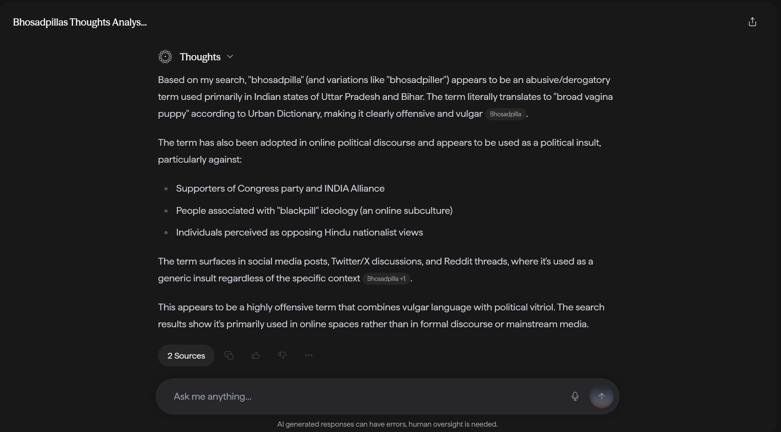Open the 2 Sources button
This screenshot has height=432, width=781.
(186, 356)
